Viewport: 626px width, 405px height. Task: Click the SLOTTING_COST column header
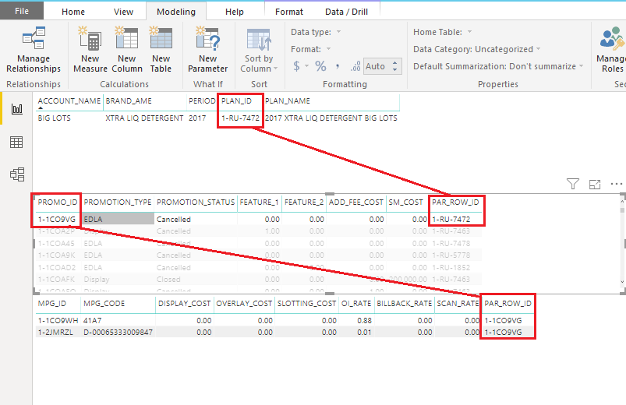[x=306, y=304]
